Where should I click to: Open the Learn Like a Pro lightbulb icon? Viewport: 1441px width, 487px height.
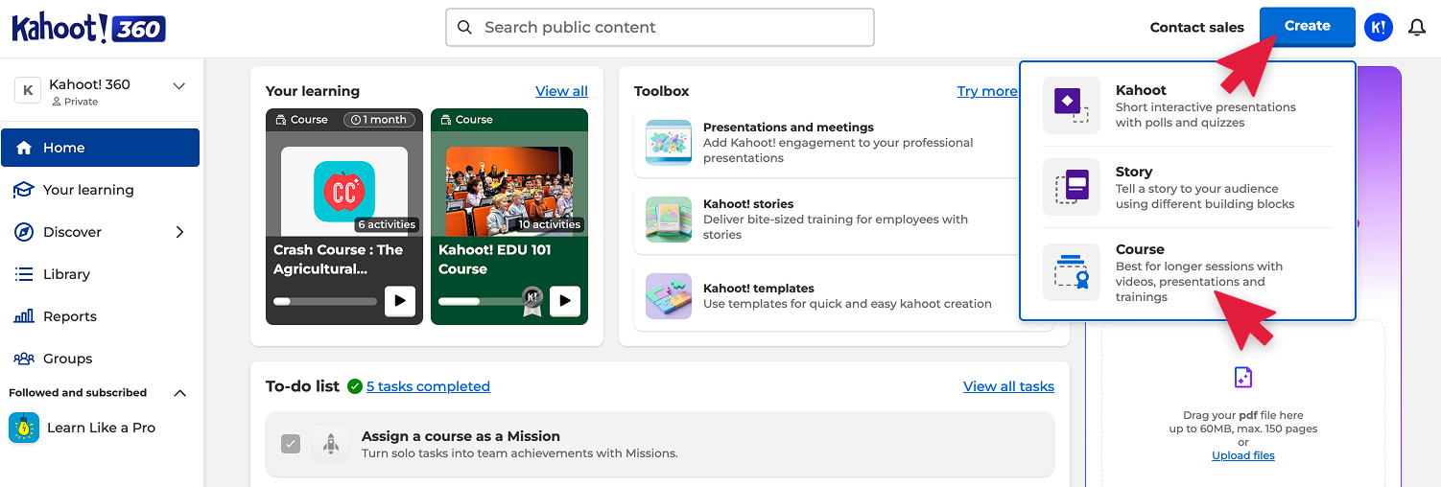[x=24, y=428]
